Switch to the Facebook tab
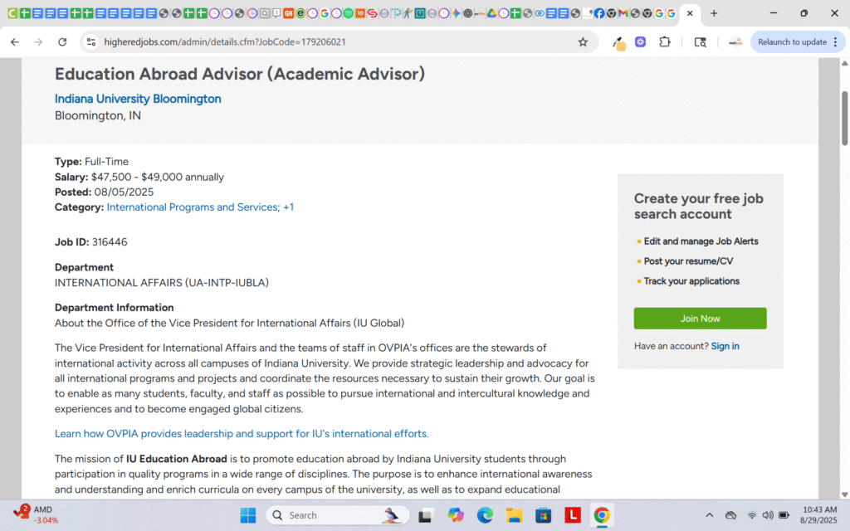 tap(599, 13)
